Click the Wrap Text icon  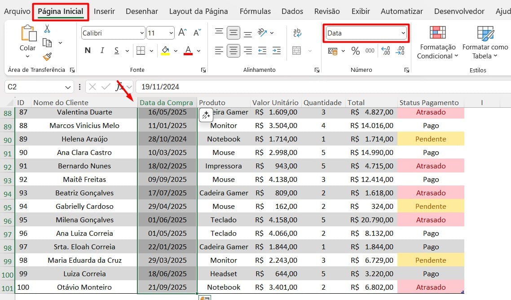(297, 33)
